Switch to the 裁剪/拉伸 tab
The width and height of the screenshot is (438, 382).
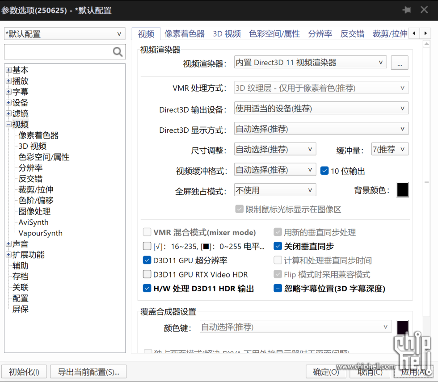point(390,34)
